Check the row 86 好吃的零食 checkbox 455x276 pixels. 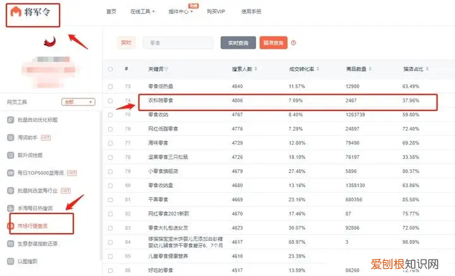coord(110,270)
